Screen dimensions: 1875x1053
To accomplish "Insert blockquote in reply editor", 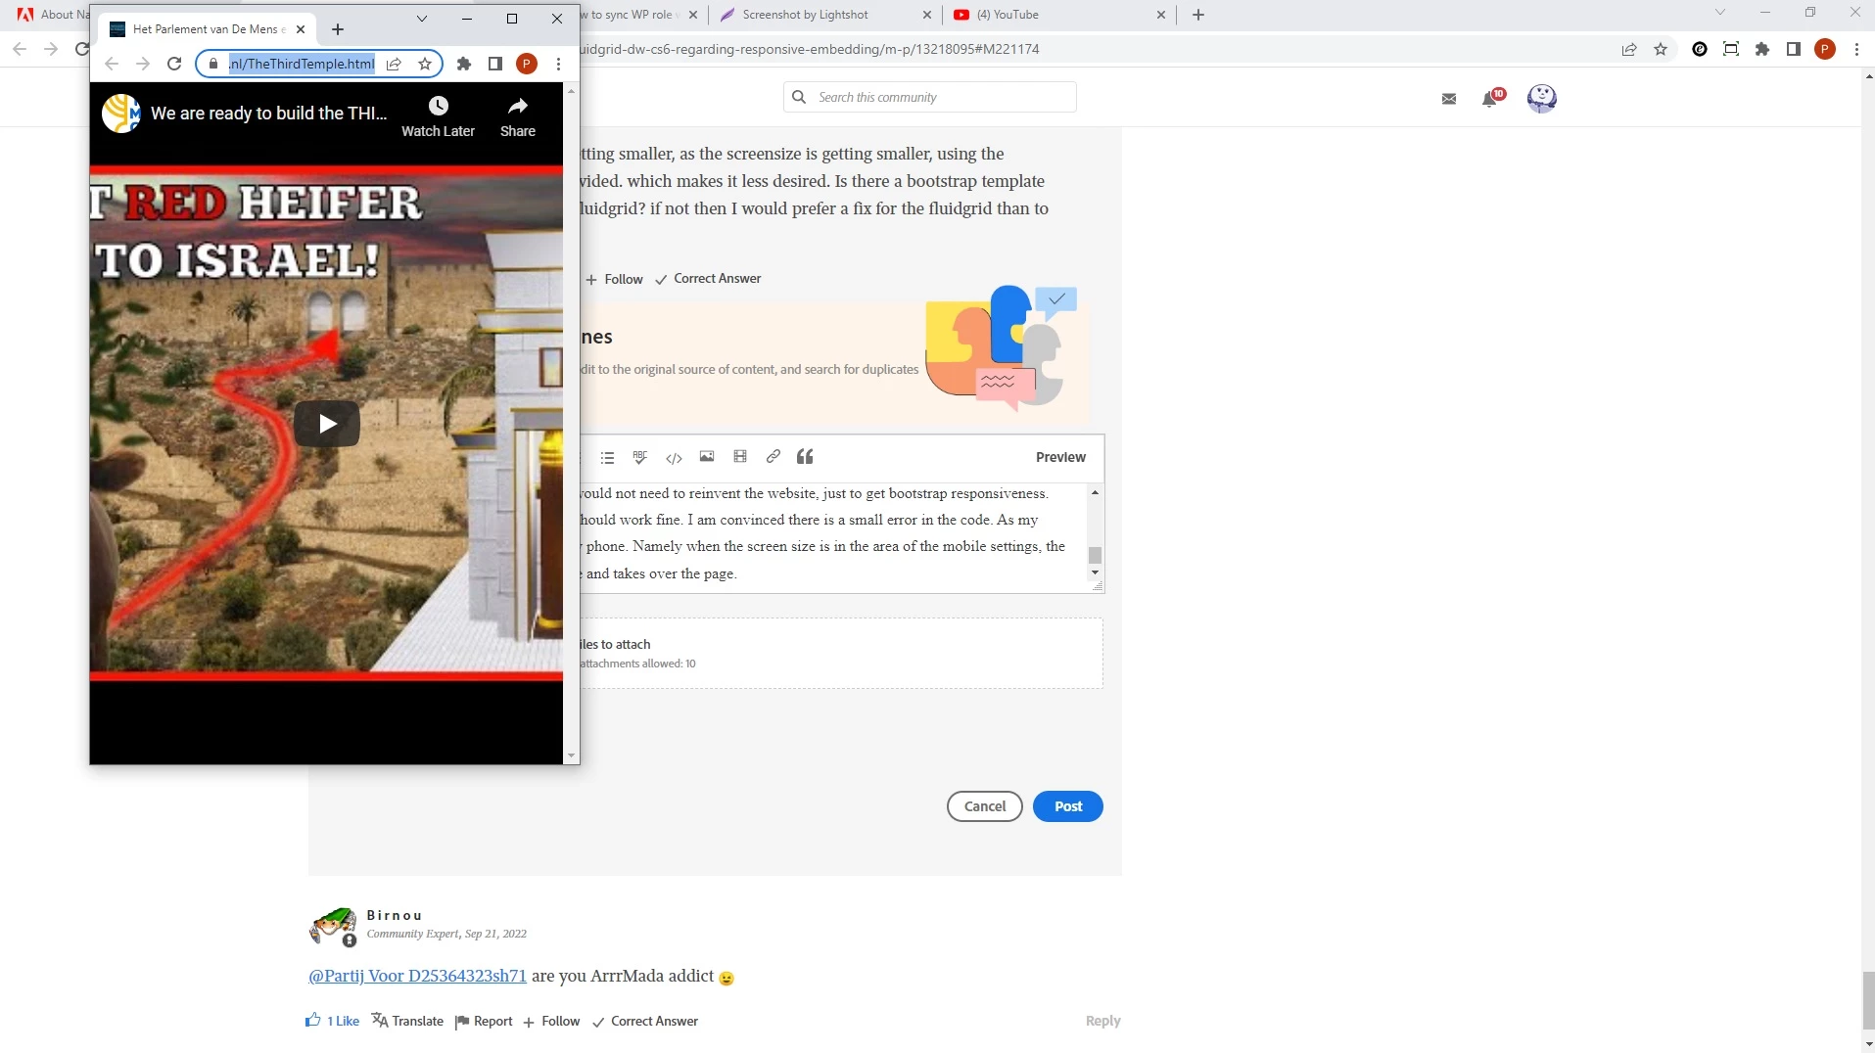I will point(806,457).
